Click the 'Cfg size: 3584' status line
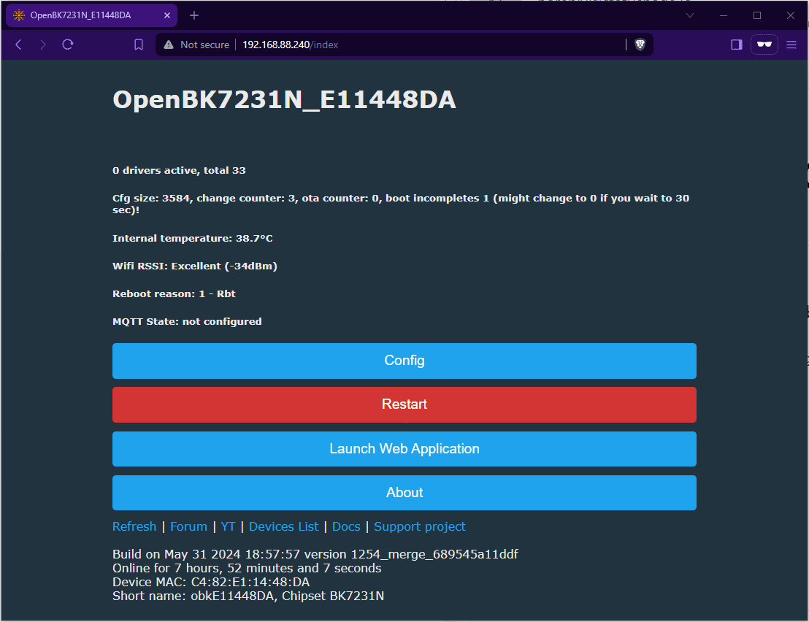This screenshot has width=809, height=622. 401,204
